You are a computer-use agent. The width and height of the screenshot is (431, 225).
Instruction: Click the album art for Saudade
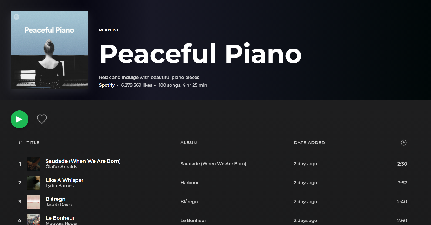33,164
